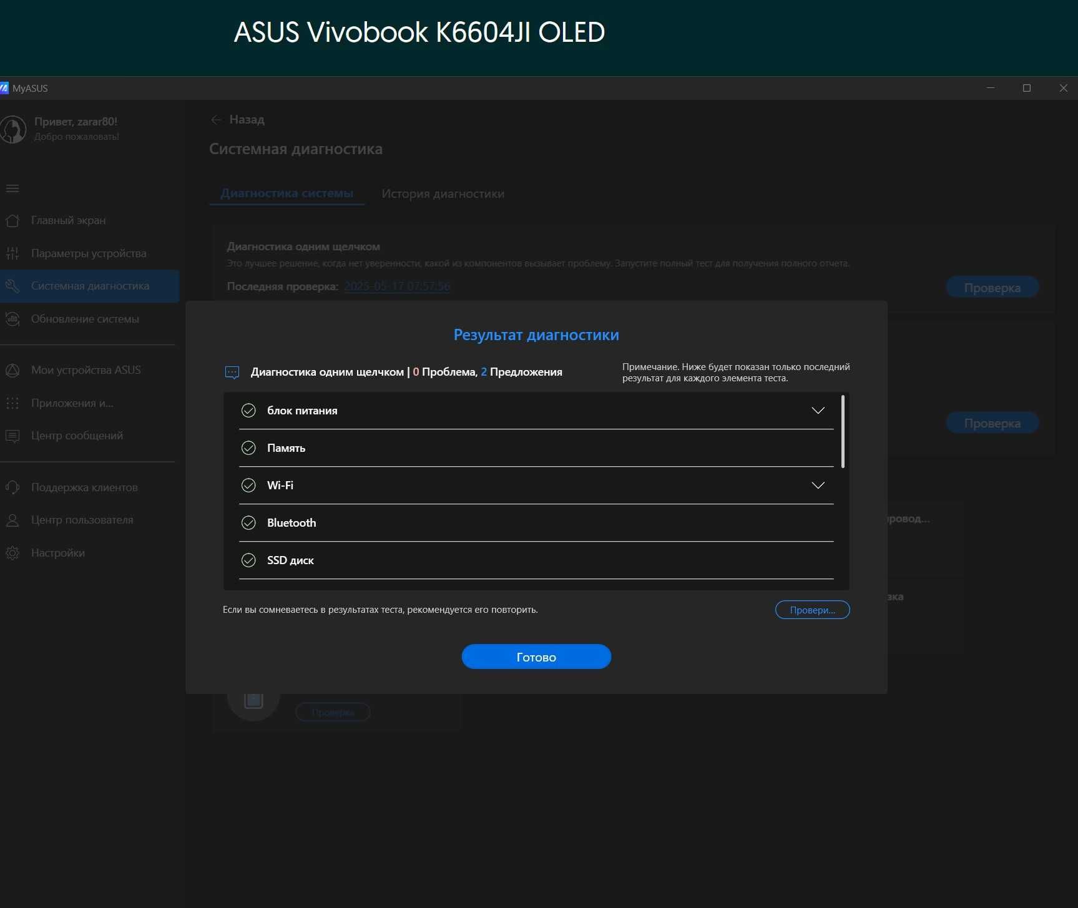The height and width of the screenshot is (908, 1078).
Task: Maximize the MyASUS window
Action: (x=1027, y=88)
